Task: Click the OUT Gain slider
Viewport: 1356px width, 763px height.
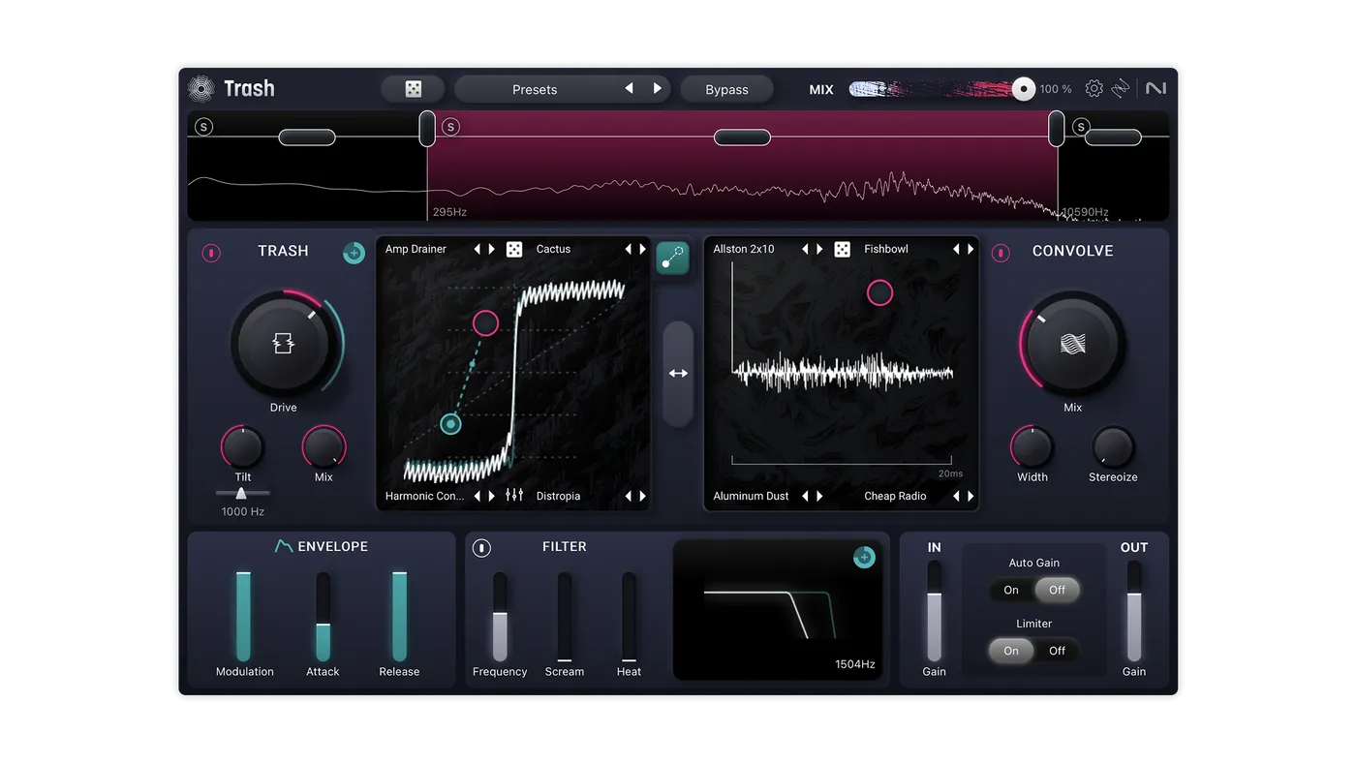Action: point(1134,612)
